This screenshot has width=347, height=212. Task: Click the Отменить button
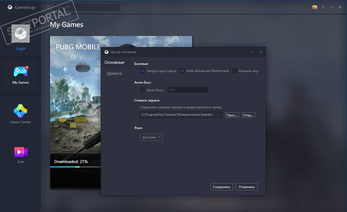coord(247,187)
